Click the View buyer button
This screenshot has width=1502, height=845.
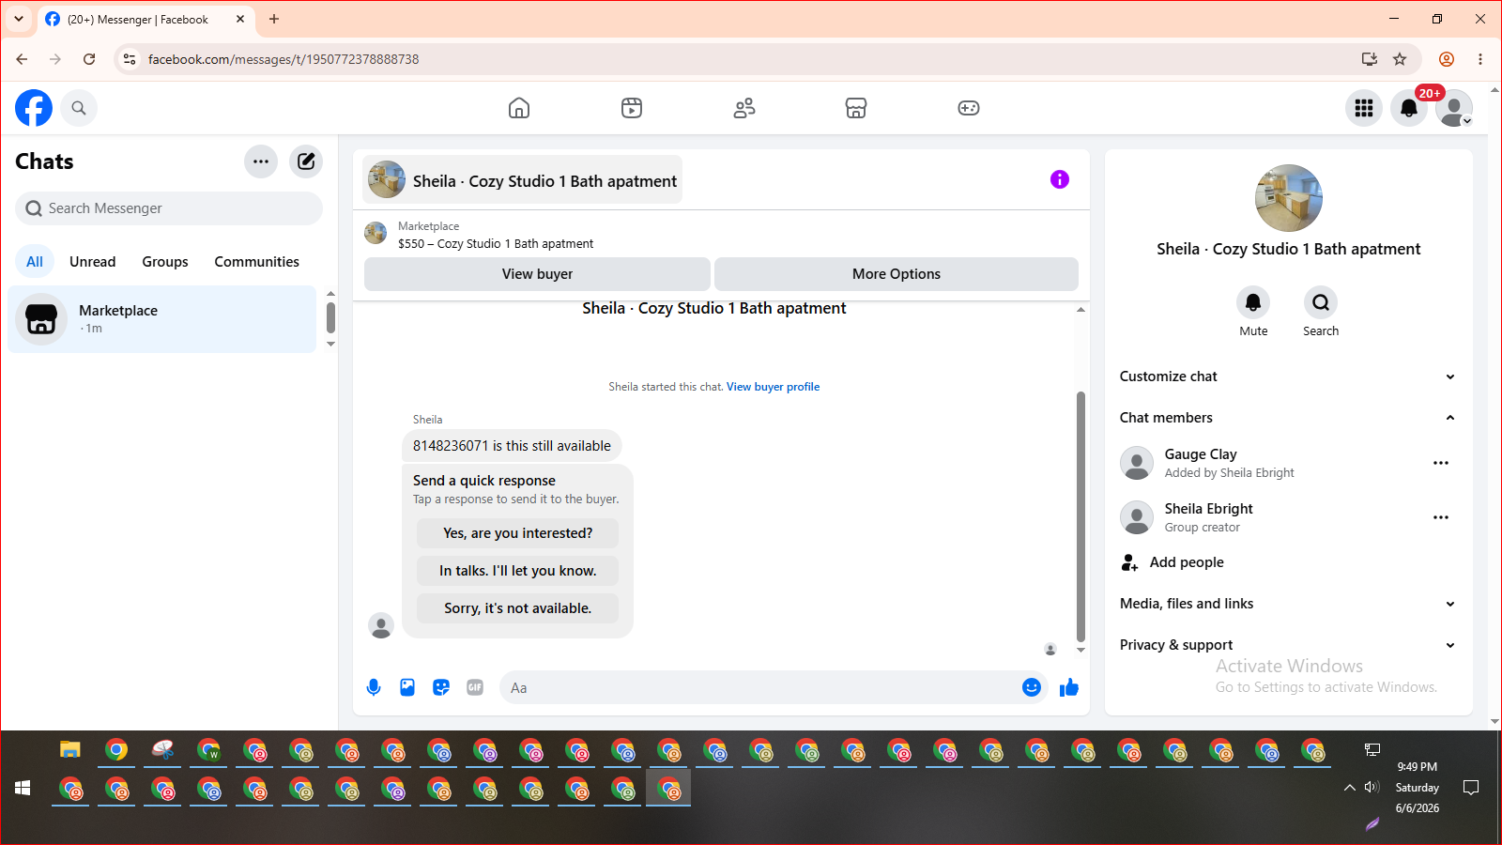coord(537,274)
